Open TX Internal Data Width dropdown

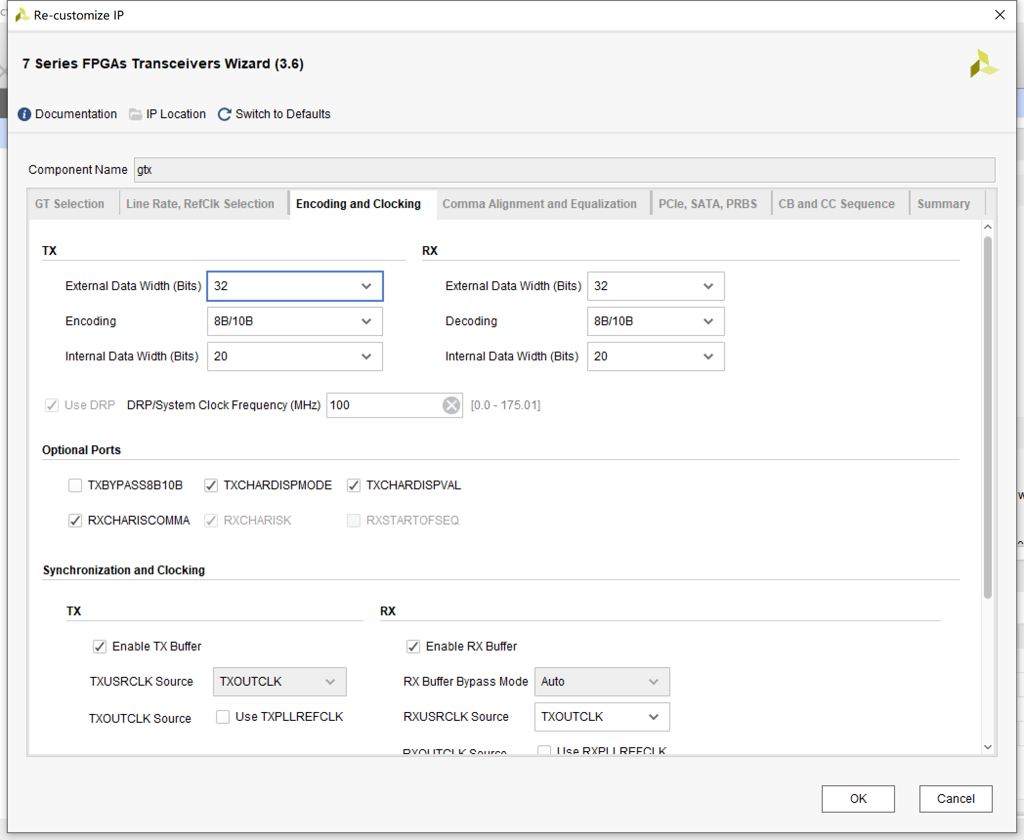[x=295, y=357]
